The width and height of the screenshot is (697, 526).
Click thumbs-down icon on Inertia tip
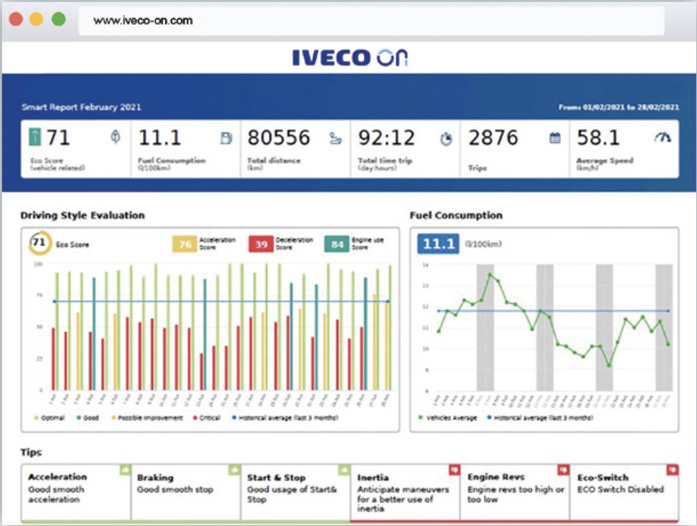point(455,469)
